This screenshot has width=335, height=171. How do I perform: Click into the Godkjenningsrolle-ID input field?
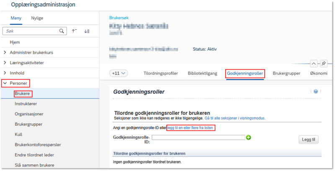[x=198, y=137]
